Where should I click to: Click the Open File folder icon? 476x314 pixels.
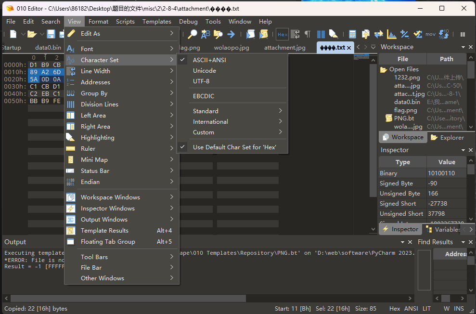[32, 34]
